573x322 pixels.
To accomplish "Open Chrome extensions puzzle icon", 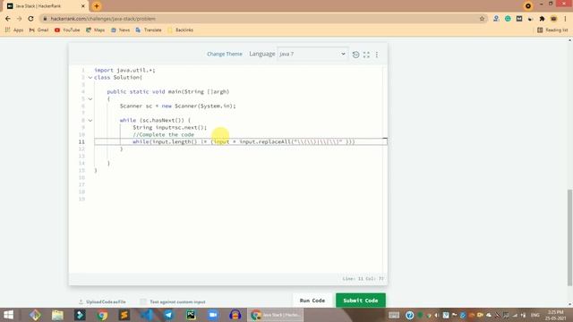I will coord(542,19).
